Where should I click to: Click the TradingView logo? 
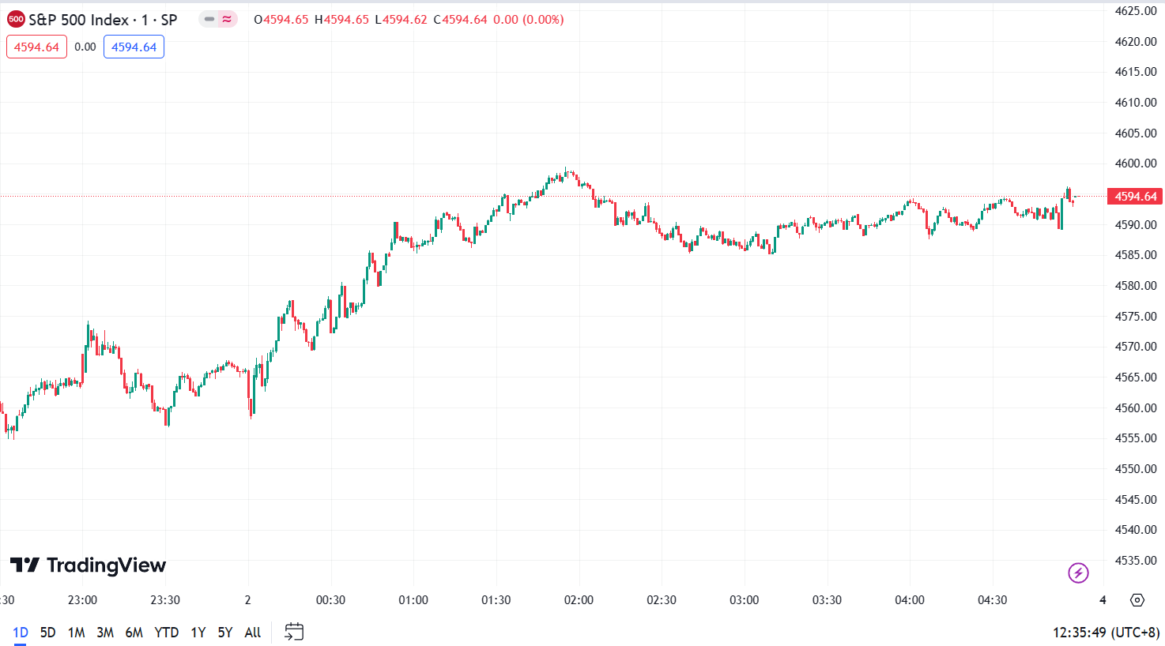[88, 565]
